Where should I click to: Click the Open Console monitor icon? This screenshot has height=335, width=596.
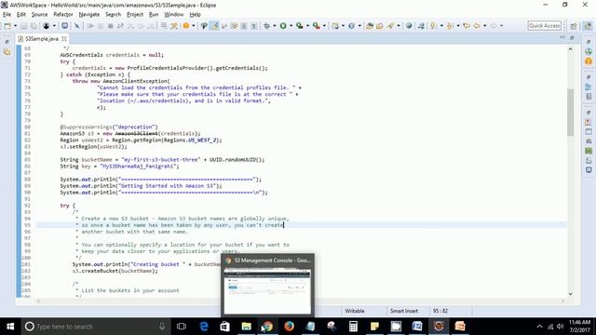[x=64, y=26]
